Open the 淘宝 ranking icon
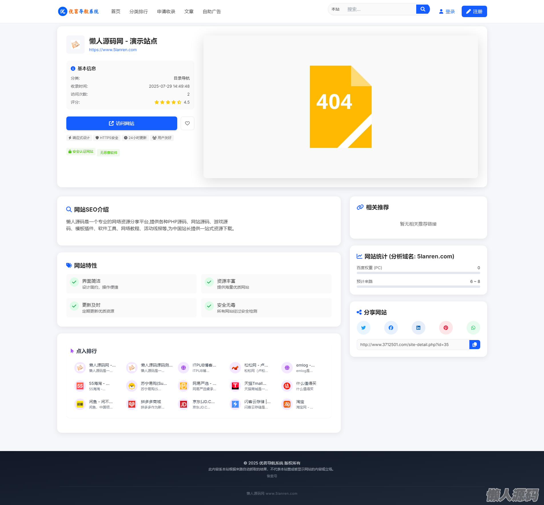The height and width of the screenshot is (505, 544). coord(287,404)
